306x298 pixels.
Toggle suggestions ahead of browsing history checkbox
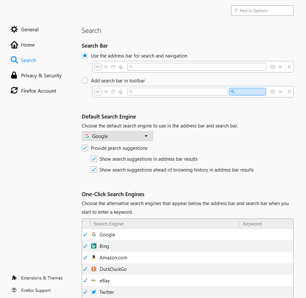[x=94, y=170]
